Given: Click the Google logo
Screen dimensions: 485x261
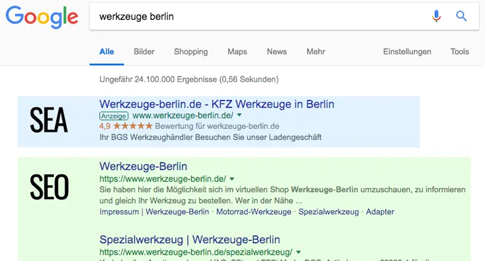Looking at the screenshot, I should pos(42,17).
